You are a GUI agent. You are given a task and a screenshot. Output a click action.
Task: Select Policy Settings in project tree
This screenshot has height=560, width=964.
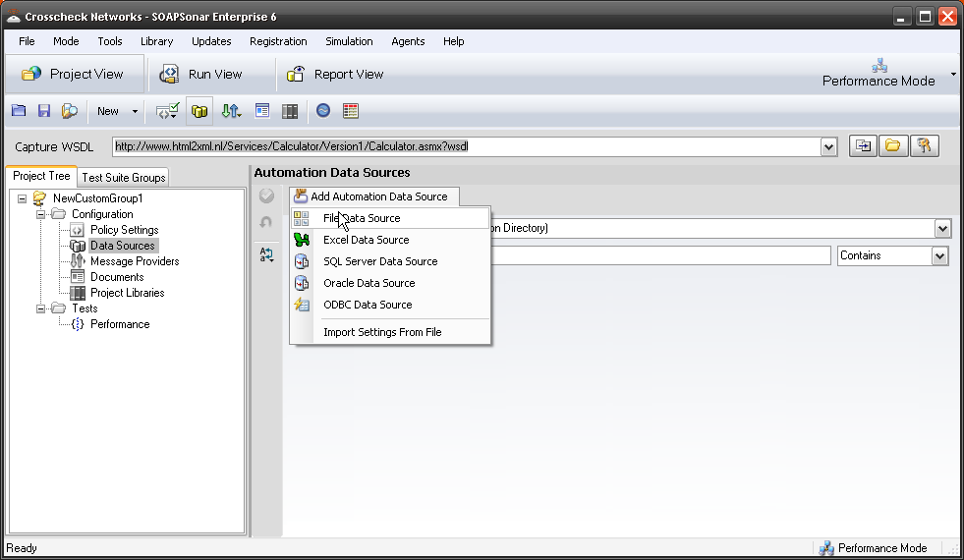click(124, 230)
